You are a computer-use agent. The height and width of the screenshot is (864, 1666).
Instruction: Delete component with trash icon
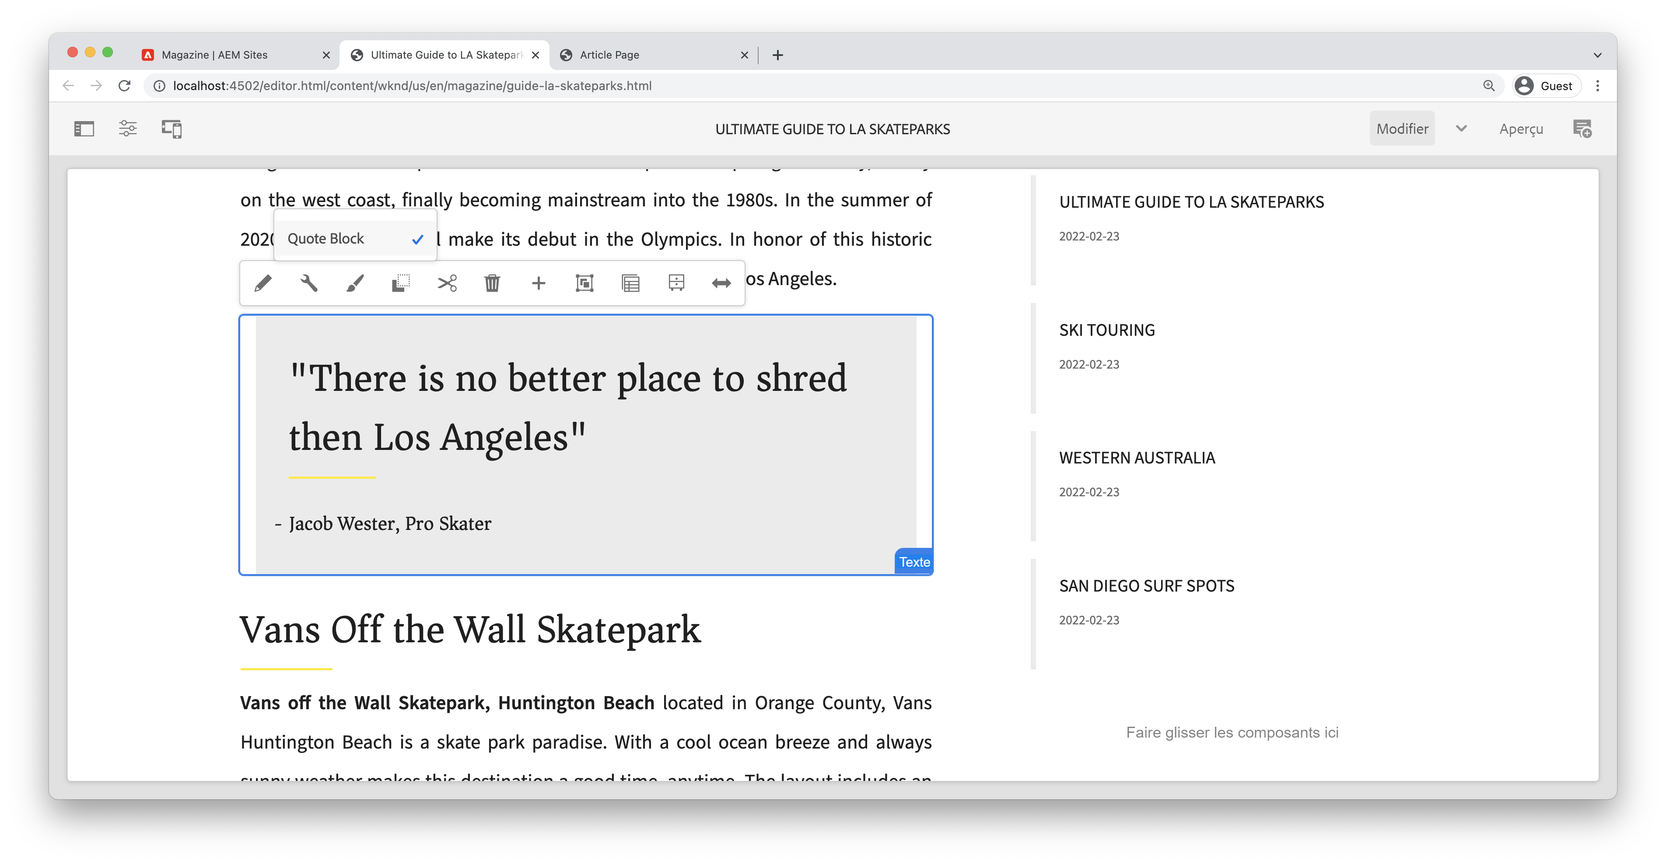[492, 283]
